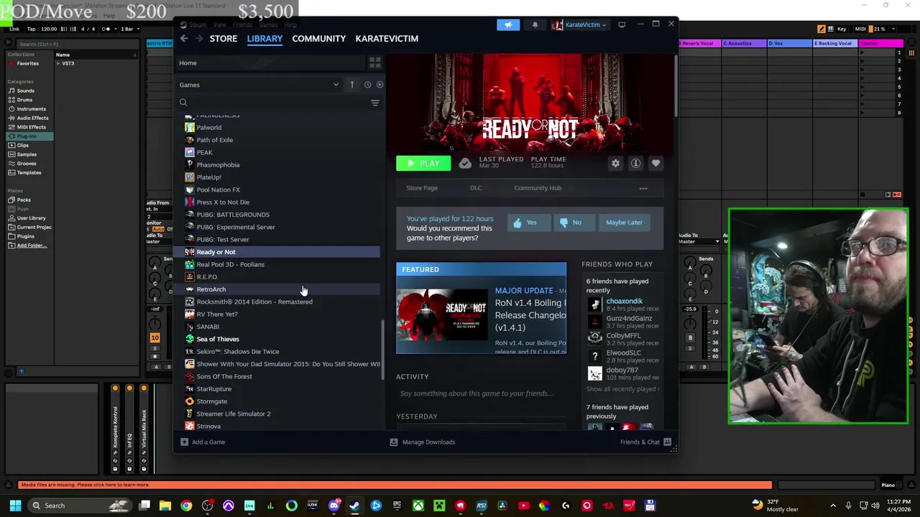
Task: Toggle Ableton metronome button
Action: pyautogui.click(x=106, y=29)
